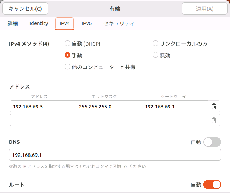Focus the gateway field showing 192.168.69.1
This screenshot has height=193, width=230.
(x=175, y=106)
